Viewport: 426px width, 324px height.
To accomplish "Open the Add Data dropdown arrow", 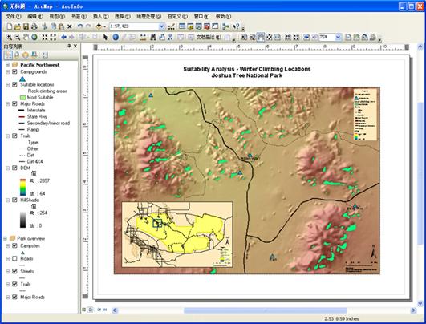I will coord(104,26).
